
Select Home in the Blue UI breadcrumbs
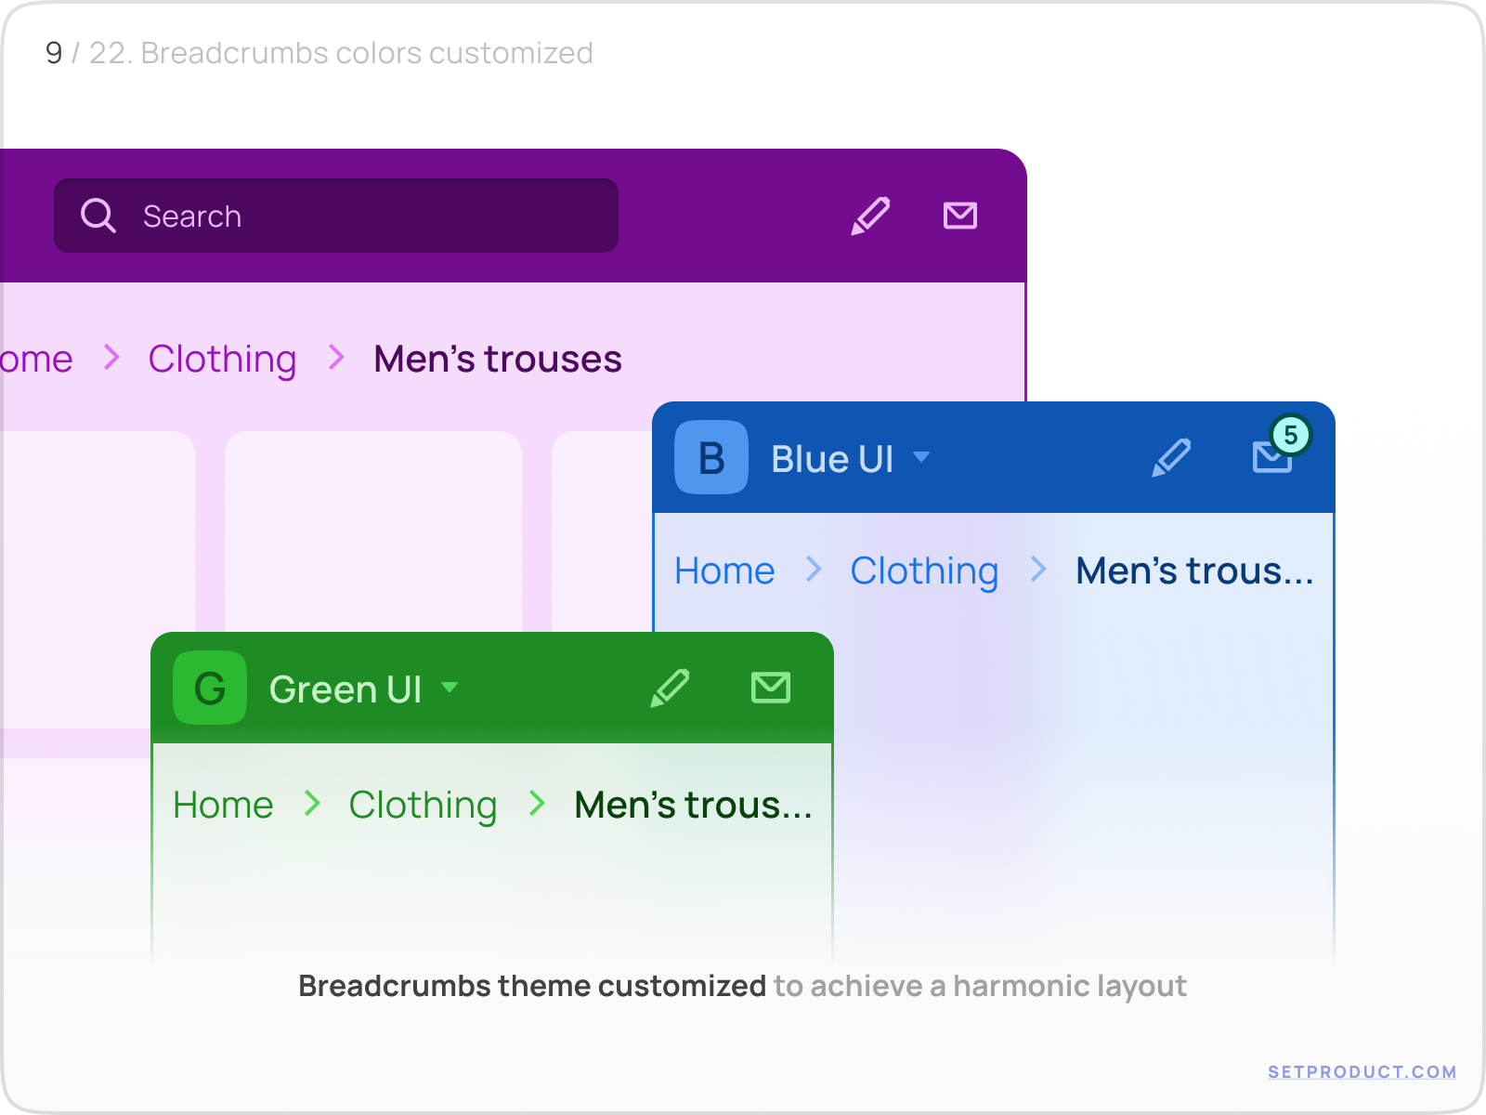pyautogui.click(x=724, y=571)
